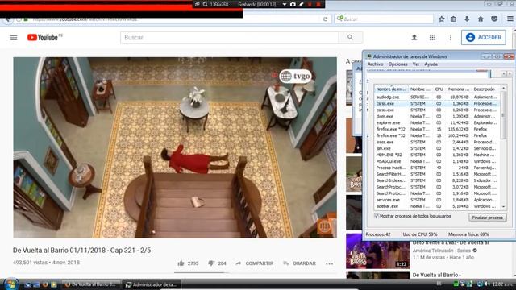Click GUARDAR to save the video

point(299,263)
